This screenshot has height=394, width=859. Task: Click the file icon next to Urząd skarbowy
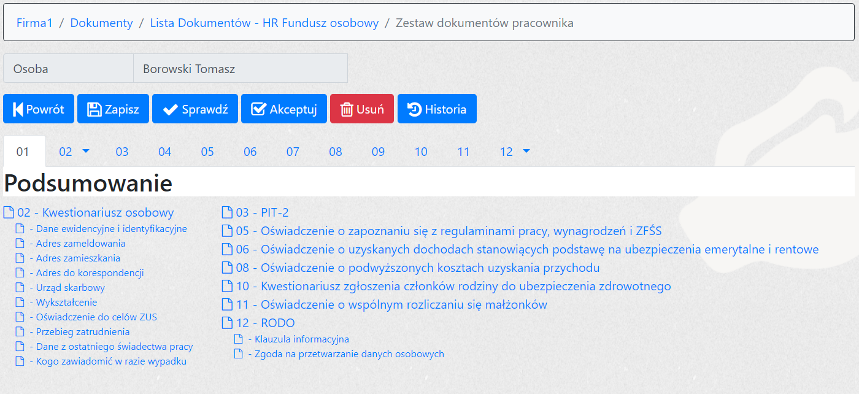point(20,288)
